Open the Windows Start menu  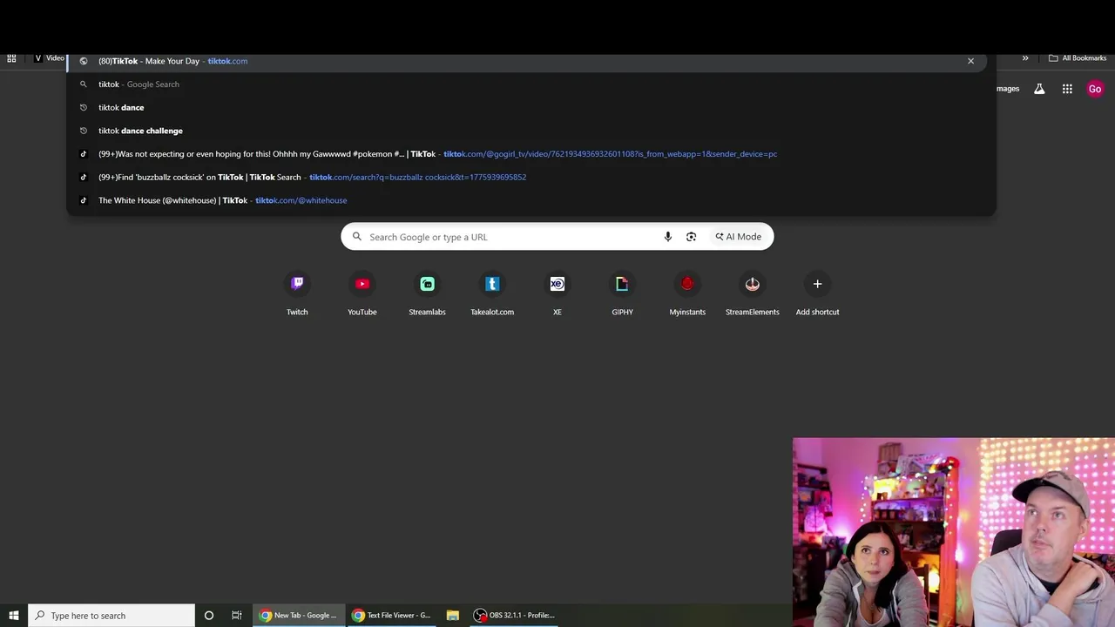(x=14, y=616)
